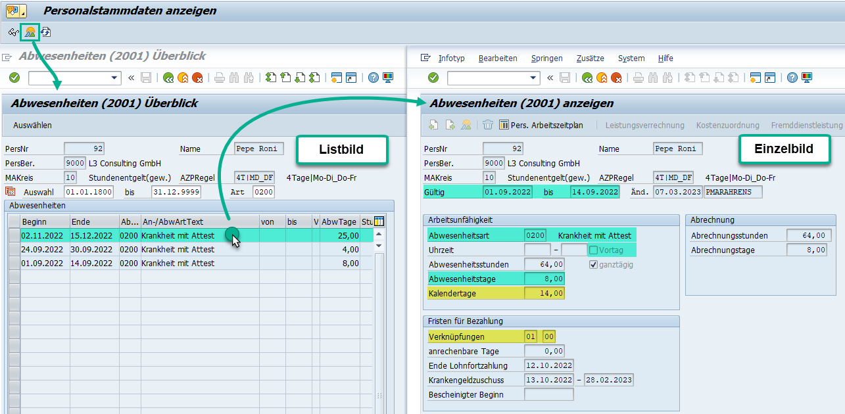Click customize layout monitor icon in Überblick toolbar
The image size is (845, 414).
coord(388,78)
